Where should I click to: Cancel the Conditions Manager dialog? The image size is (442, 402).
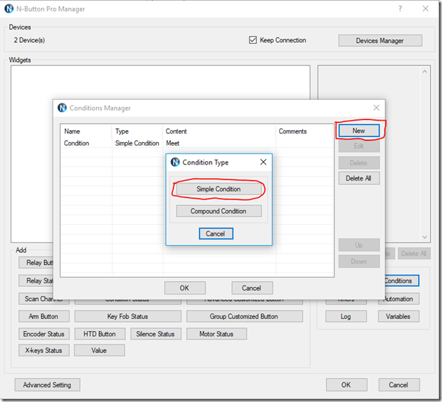click(x=252, y=288)
